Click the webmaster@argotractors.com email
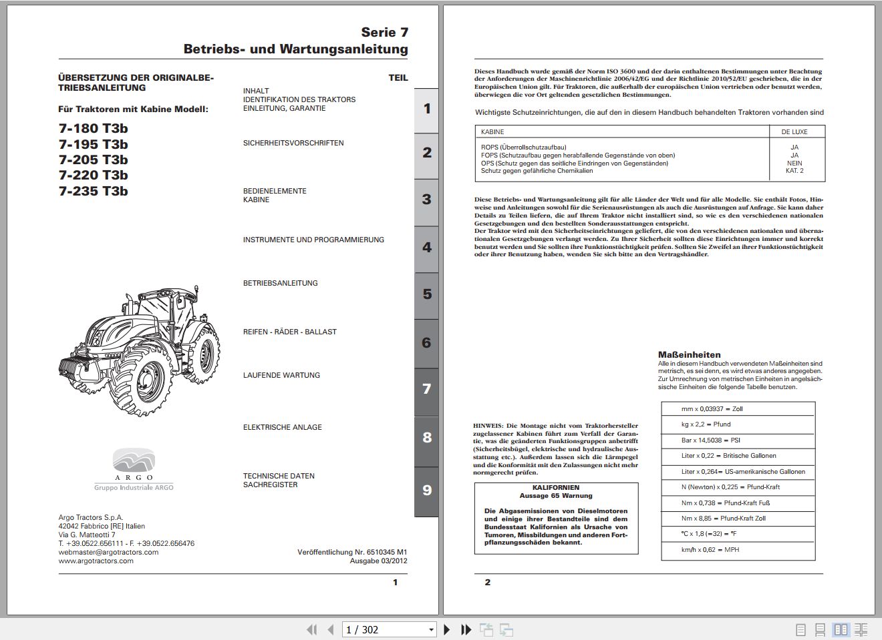The height and width of the screenshot is (640, 882). pos(108,552)
